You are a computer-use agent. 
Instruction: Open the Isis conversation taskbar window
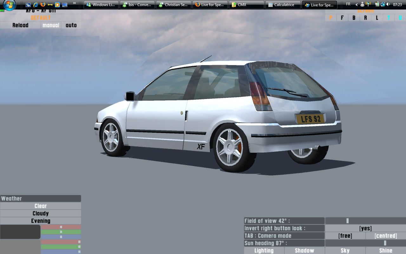[137, 5]
